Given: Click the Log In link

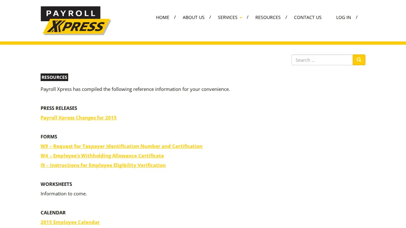Looking at the screenshot, I should pos(344,17).
